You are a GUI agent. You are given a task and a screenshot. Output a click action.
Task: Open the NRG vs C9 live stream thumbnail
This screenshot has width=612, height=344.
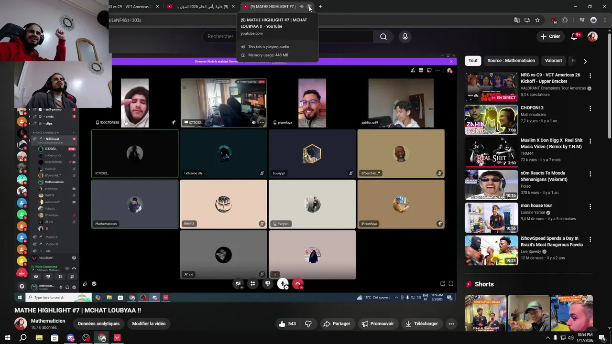(491, 87)
